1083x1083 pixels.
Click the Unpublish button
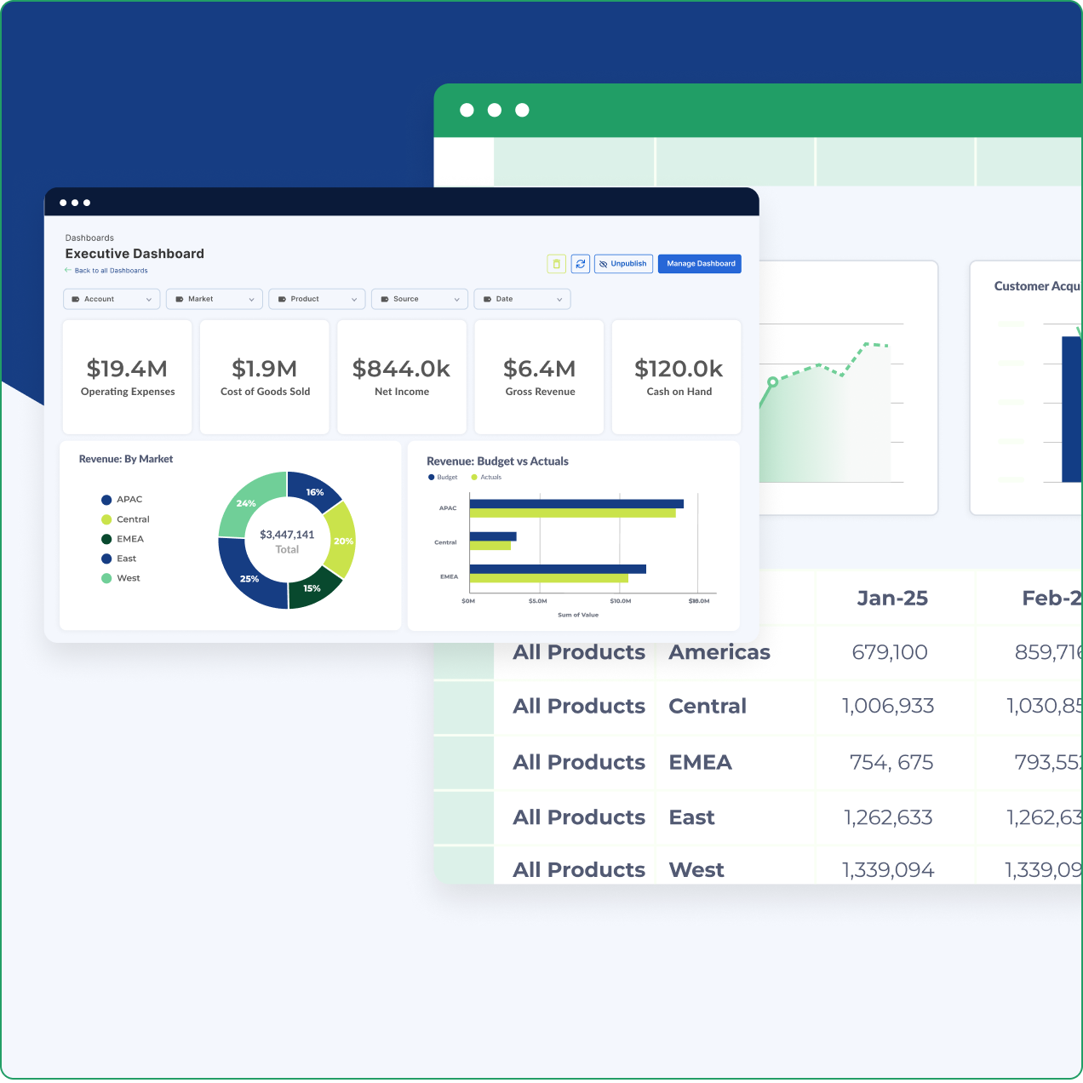623,264
